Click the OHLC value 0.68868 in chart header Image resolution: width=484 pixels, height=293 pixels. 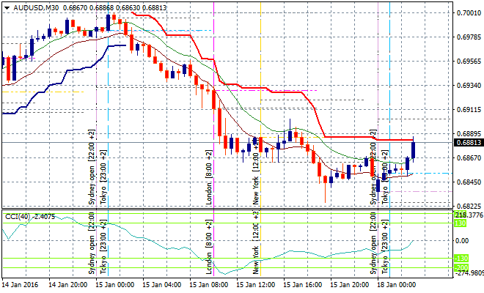coord(102,8)
